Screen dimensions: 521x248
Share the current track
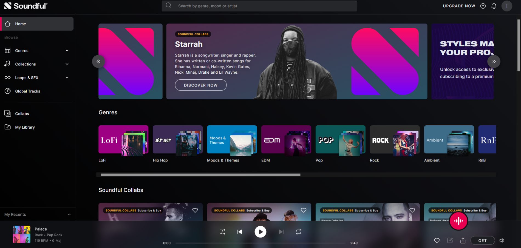[463, 240]
